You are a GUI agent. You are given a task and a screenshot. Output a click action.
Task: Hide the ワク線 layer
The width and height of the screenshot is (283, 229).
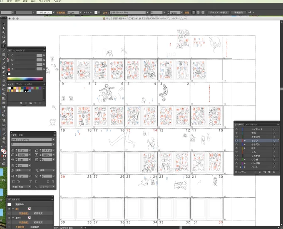236,159
